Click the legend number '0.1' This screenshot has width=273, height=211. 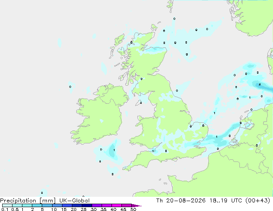(5, 209)
